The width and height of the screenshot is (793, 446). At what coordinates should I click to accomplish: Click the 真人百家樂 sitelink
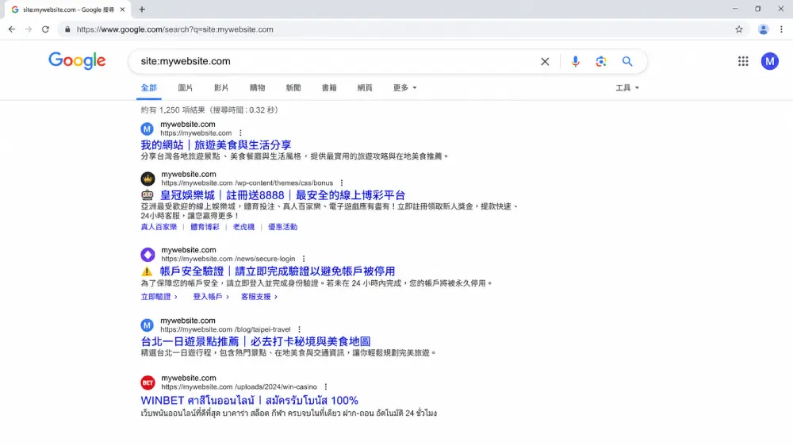[x=159, y=227]
